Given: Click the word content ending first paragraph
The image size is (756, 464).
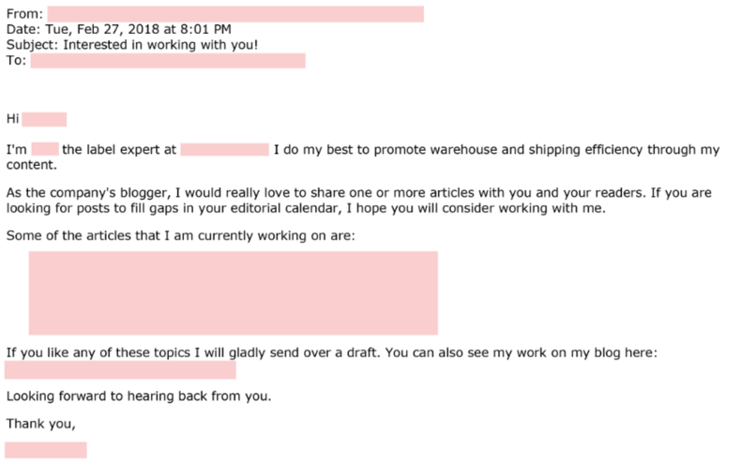Looking at the screenshot, I should 31,165.
